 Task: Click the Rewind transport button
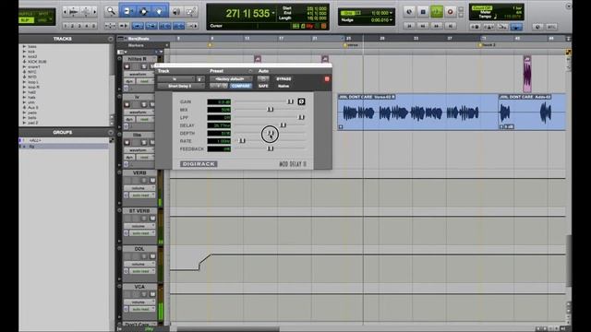[423, 26]
